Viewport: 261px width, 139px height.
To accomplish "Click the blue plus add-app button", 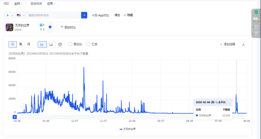I will (84, 15).
